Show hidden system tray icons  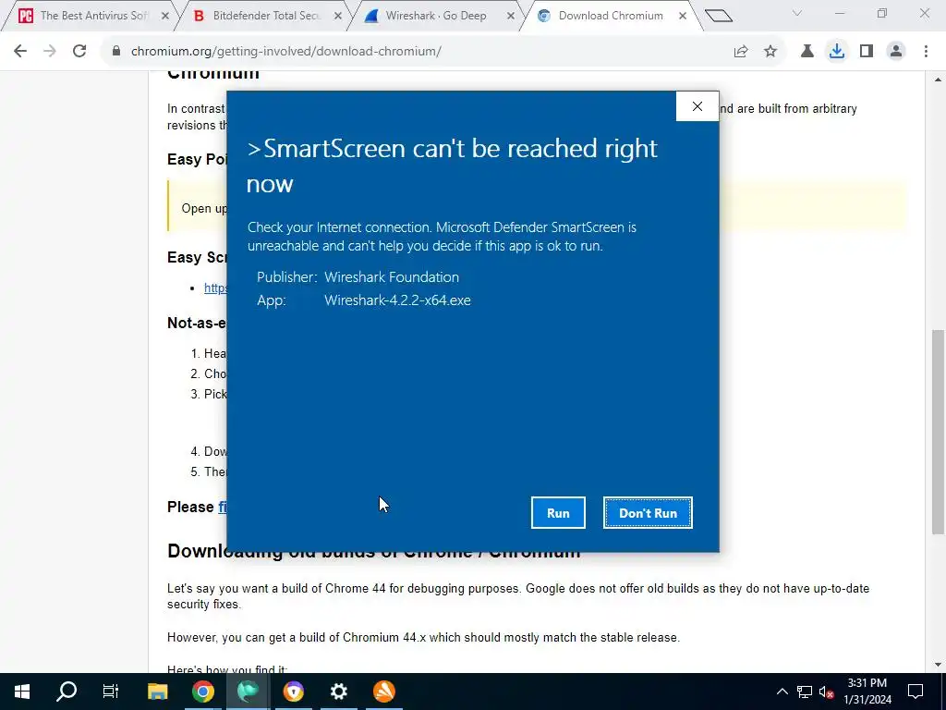782,692
